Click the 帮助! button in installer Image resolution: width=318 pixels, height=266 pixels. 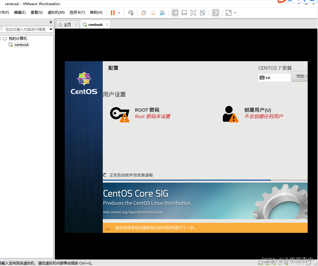click(x=300, y=76)
